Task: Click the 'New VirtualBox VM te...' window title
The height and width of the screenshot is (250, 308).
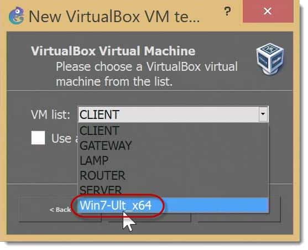Action: 114,17
